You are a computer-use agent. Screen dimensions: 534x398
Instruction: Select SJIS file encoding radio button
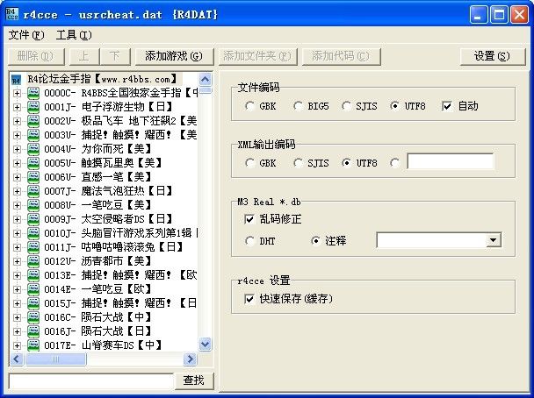346,106
